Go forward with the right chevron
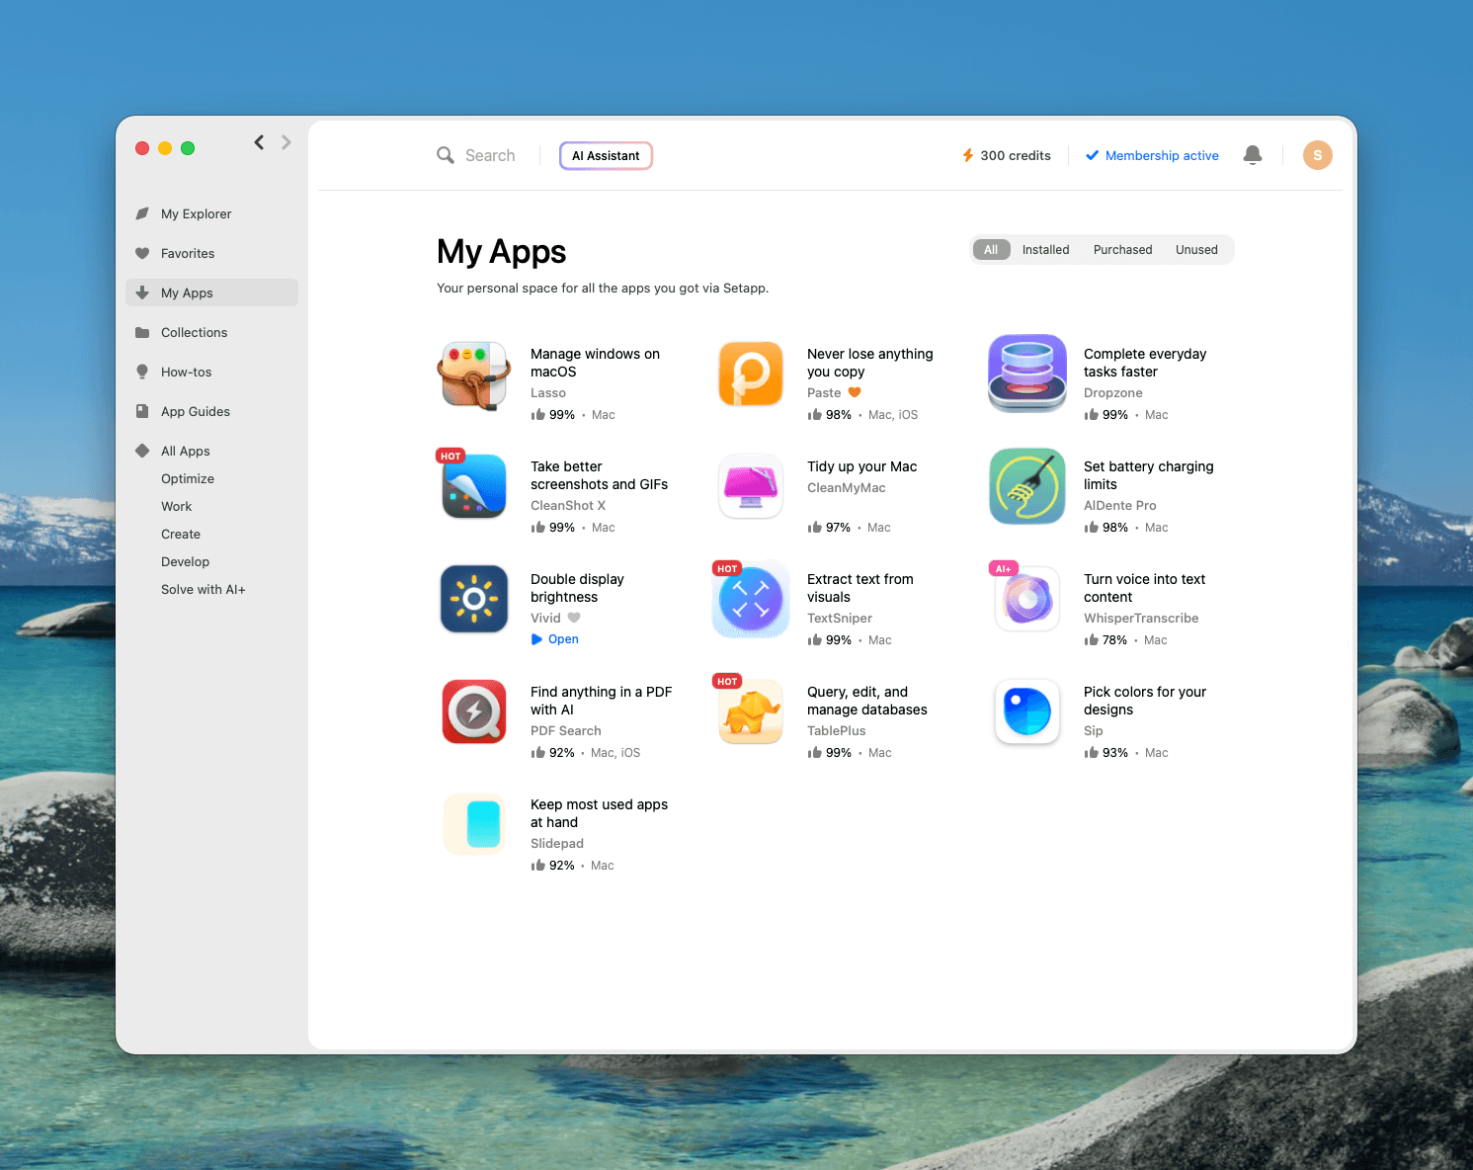1473x1170 pixels. (286, 142)
